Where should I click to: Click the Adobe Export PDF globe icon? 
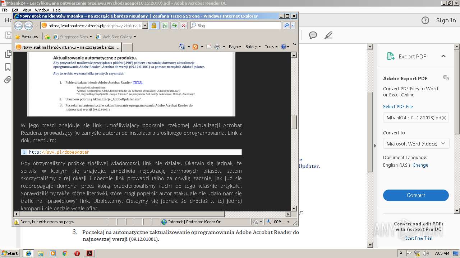[446, 78]
